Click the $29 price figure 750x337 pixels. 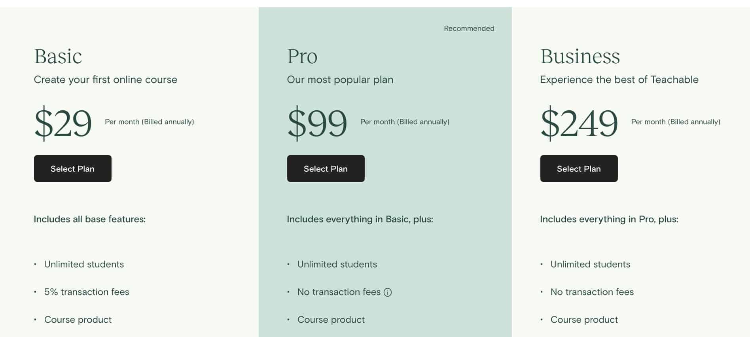click(x=63, y=123)
